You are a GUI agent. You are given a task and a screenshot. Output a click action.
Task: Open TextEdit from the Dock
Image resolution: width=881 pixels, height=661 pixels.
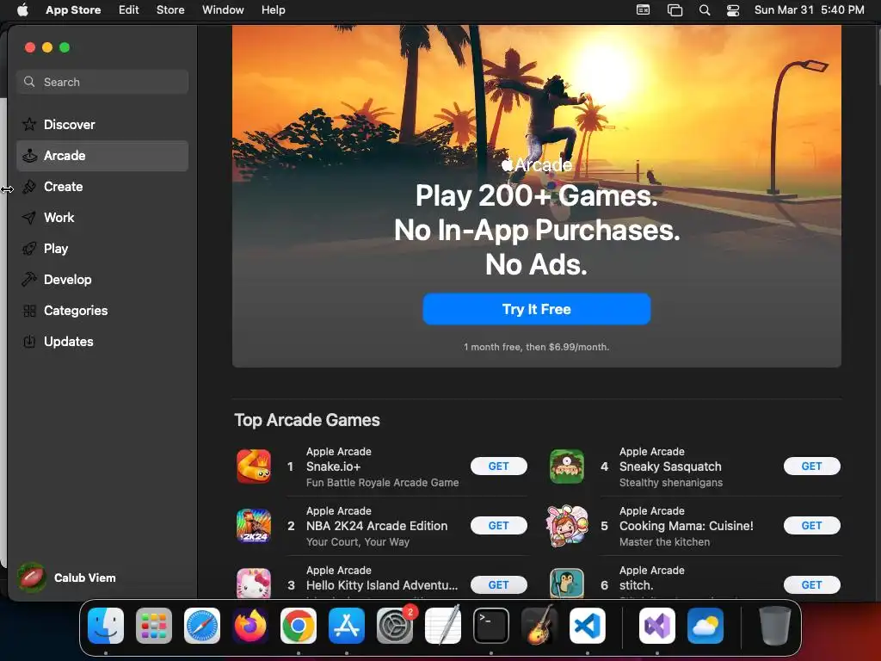pos(443,626)
